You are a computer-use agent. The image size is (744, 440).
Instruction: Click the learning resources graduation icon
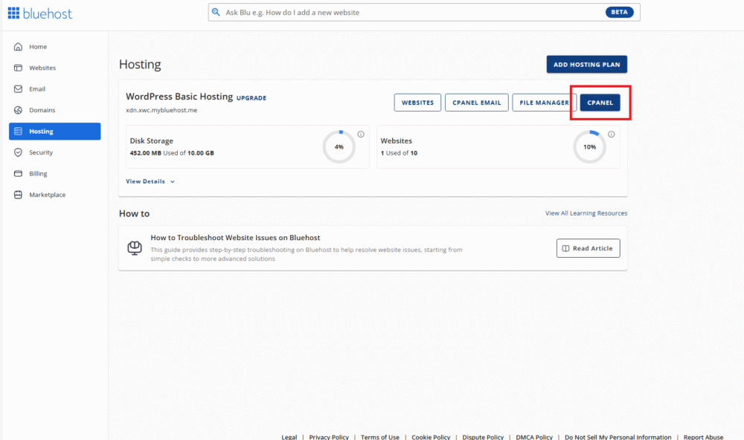click(x=135, y=247)
